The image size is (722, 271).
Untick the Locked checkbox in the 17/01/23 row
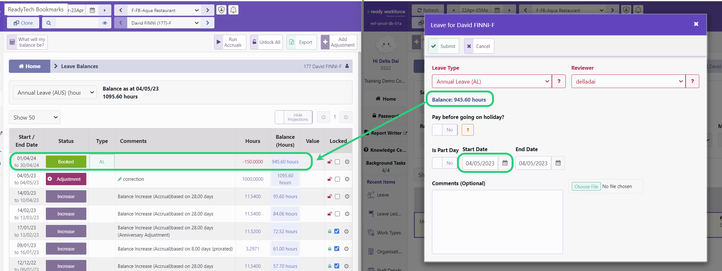(337, 232)
